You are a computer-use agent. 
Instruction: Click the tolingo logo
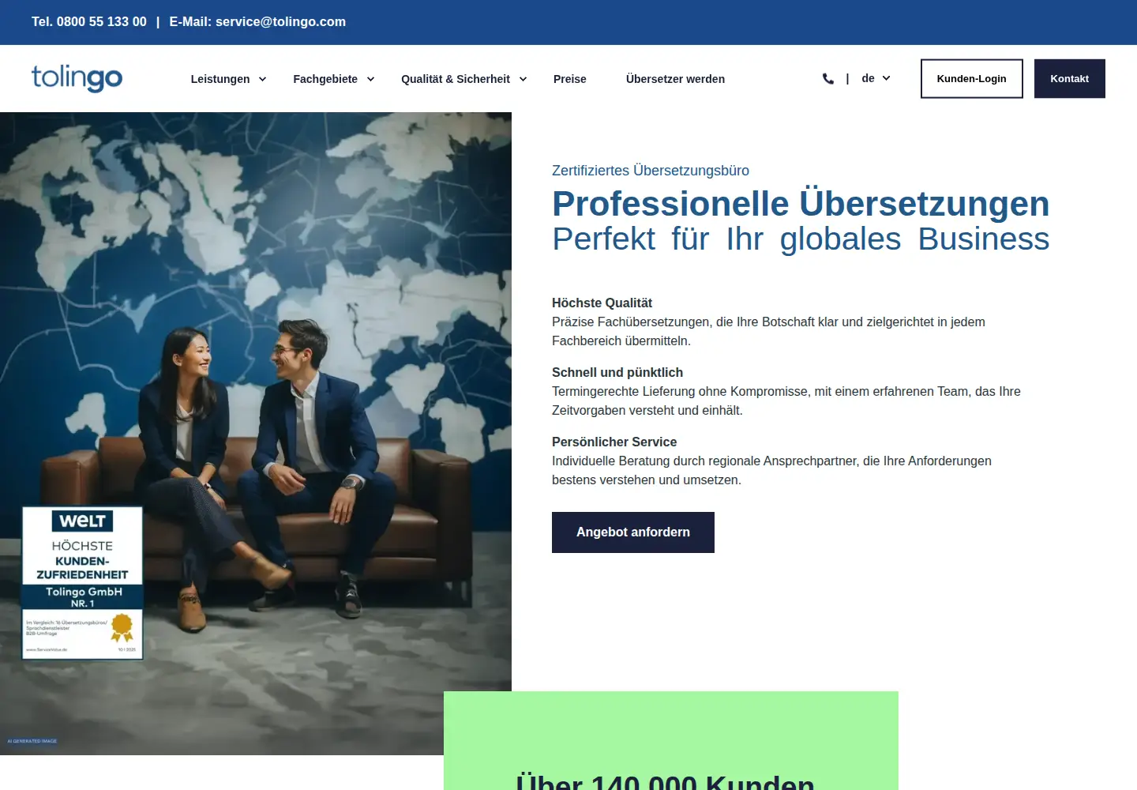tap(77, 78)
